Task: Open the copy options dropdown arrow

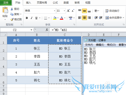Action: (21, 14)
